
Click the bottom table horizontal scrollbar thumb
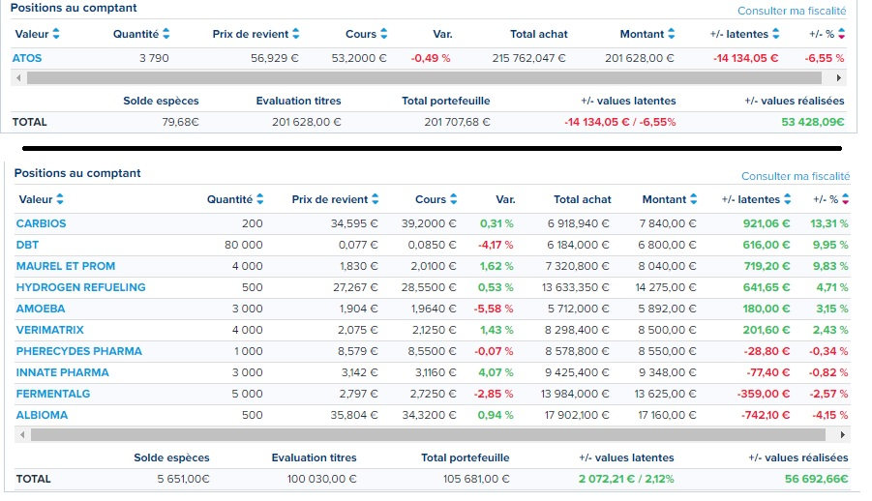[428, 435]
